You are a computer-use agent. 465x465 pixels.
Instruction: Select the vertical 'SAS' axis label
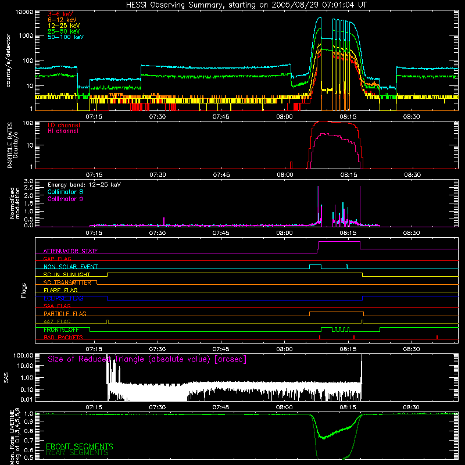click(x=6, y=378)
